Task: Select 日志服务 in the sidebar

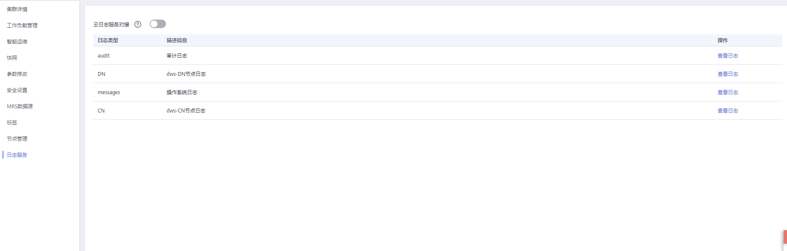Action: pyautogui.click(x=17, y=155)
